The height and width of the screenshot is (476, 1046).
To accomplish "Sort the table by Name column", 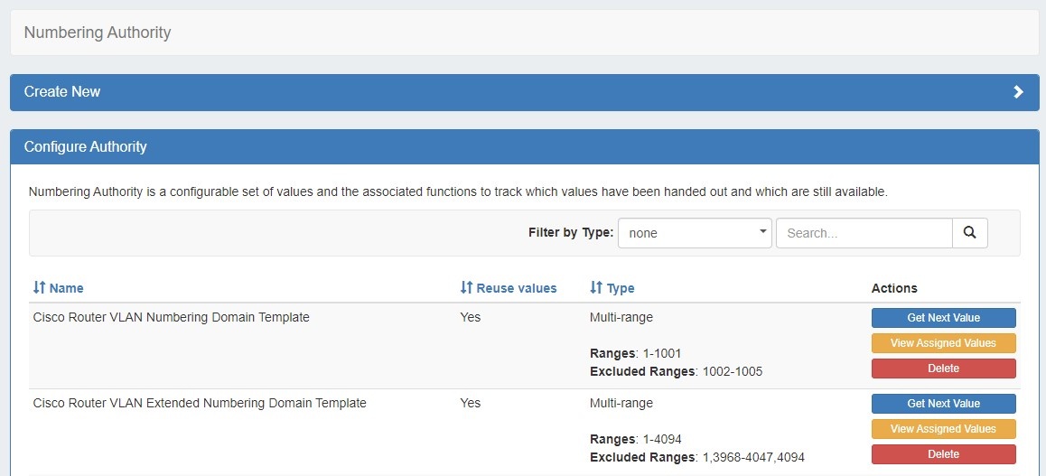I will point(66,288).
